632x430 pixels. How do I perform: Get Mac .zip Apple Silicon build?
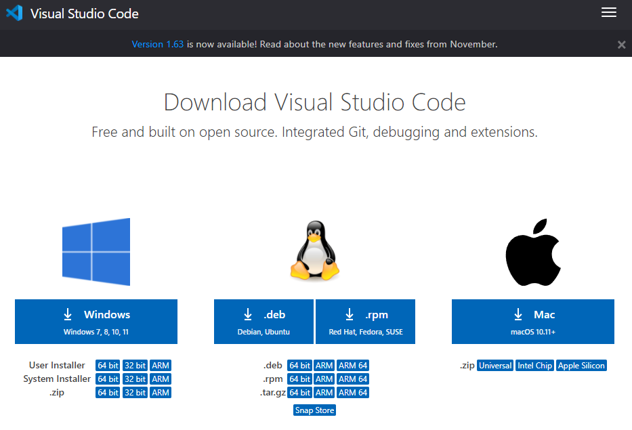[x=581, y=366]
